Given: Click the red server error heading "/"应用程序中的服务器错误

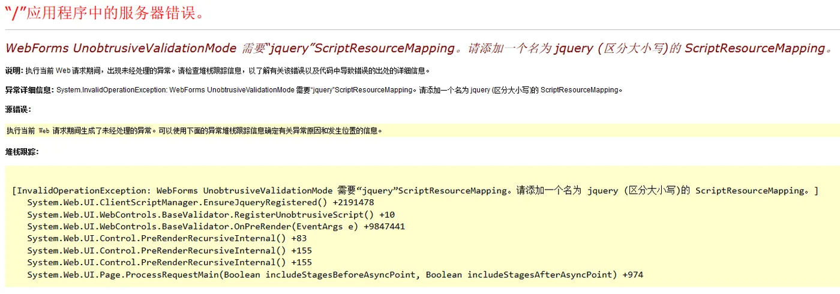Looking at the screenshot, I should [x=104, y=12].
